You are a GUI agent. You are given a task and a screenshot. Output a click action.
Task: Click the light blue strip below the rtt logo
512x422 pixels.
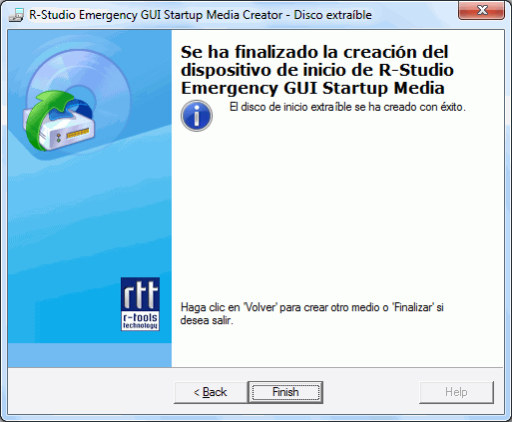90,355
